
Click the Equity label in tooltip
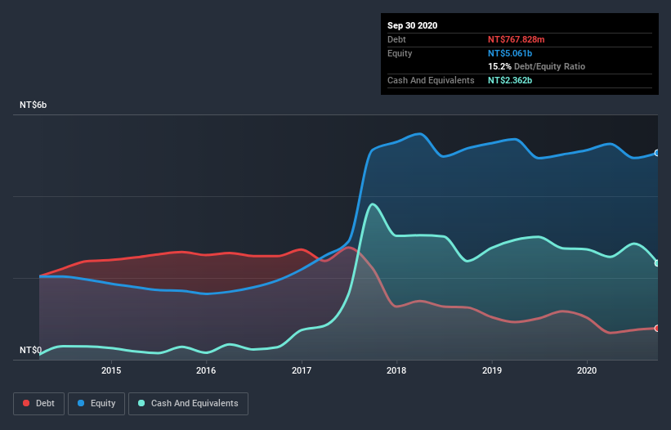tap(400, 53)
